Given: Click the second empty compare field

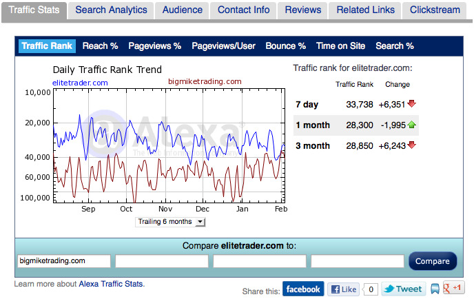Looking at the screenshot, I should pos(162,261).
